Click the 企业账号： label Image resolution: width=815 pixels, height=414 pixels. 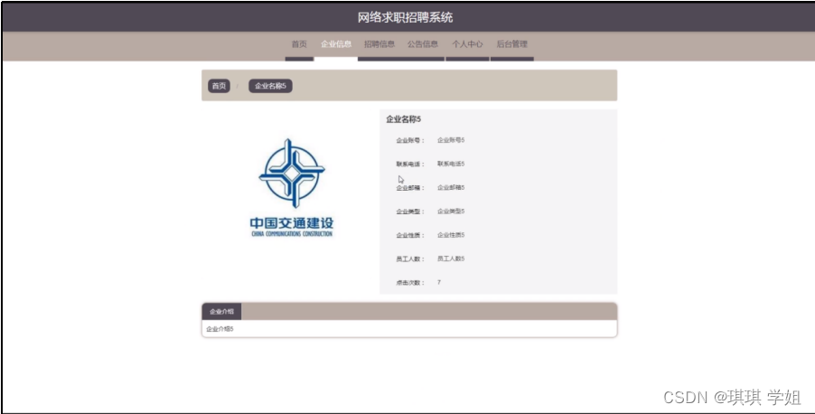(x=410, y=140)
